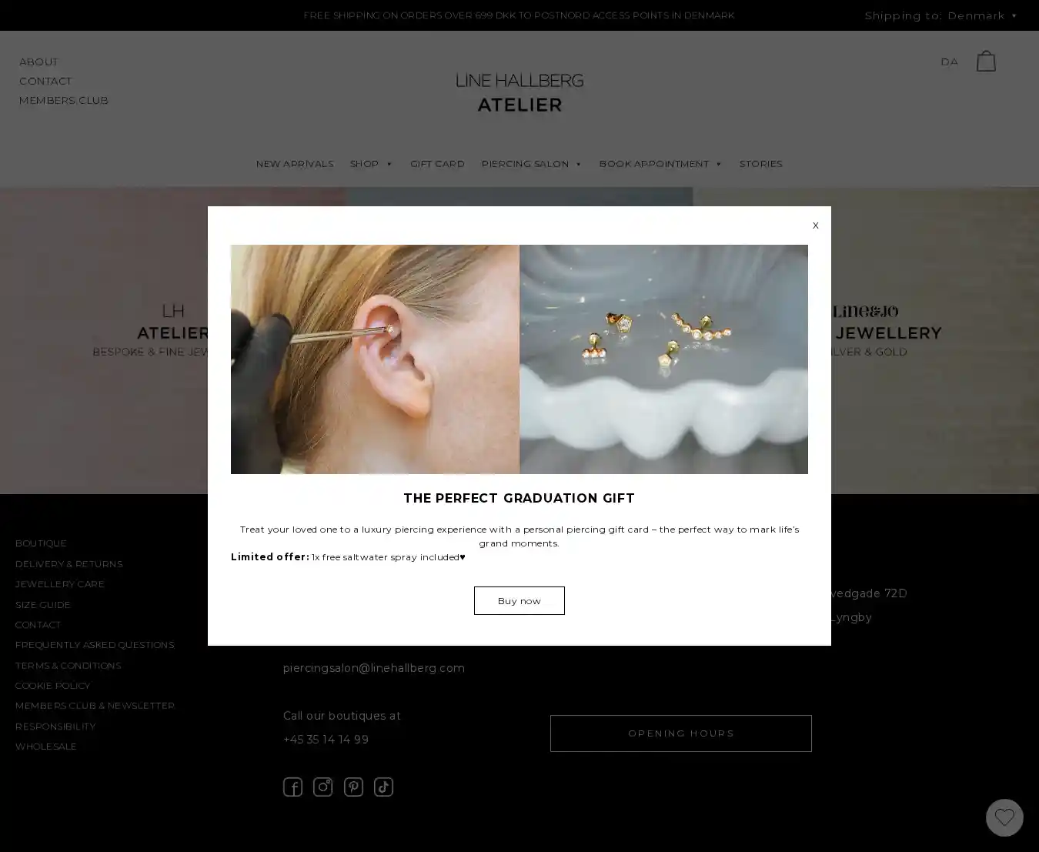Image resolution: width=1039 pixels, height=852 pixels.
Task: Switch language to DA
Action: click(949, 62)
